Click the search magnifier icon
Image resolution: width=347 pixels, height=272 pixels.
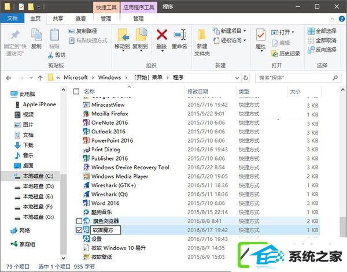335,78
